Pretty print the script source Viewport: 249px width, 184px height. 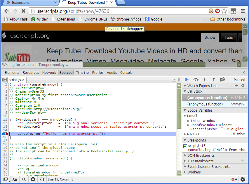click(x=42, y=179)
